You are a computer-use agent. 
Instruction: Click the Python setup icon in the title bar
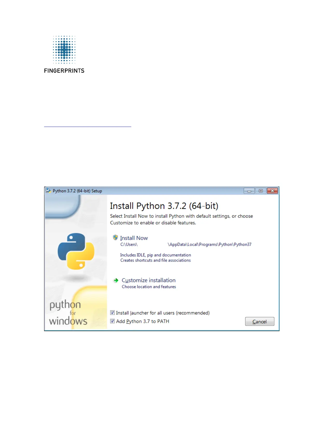pyautogui.click(x=48, y=191)
